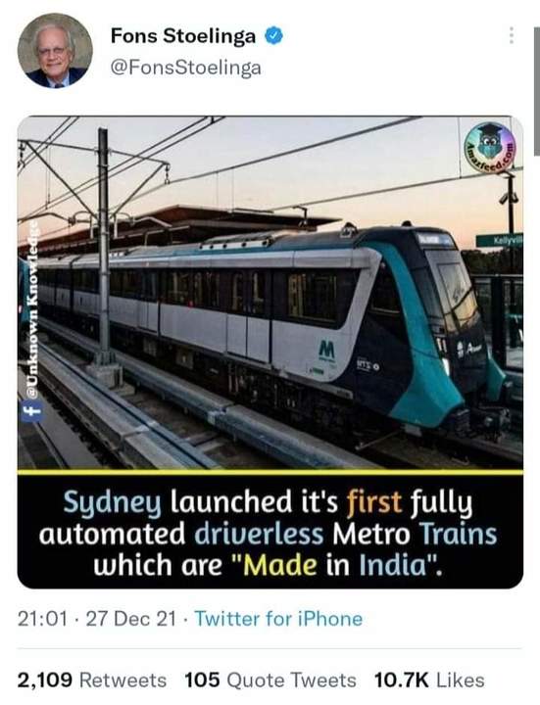The height and width of the screenshot is (705, 540).
Task: Click the Fons Stoelinga display name
Action: point(182,35)
